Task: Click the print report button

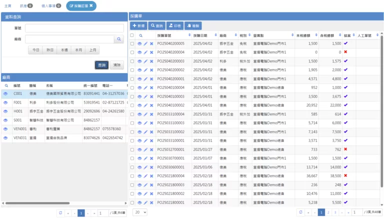Action: point(175,25)
